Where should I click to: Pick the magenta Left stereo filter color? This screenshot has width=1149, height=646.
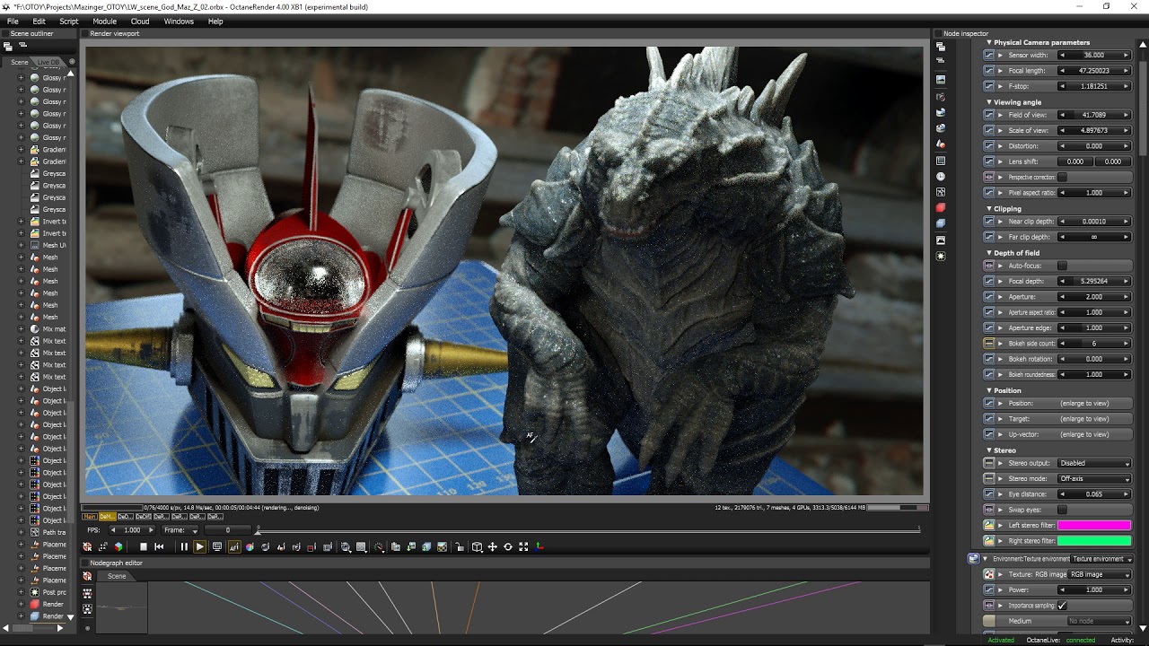point(1094,526)
